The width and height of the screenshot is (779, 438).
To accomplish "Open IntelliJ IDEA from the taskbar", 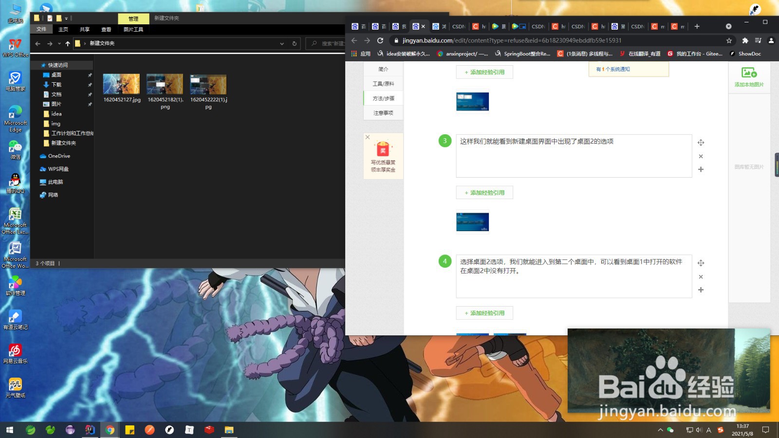I will coord(90,430).
